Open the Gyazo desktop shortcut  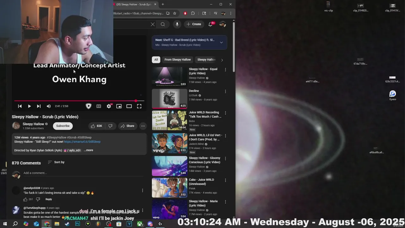[x=393, y=96]
